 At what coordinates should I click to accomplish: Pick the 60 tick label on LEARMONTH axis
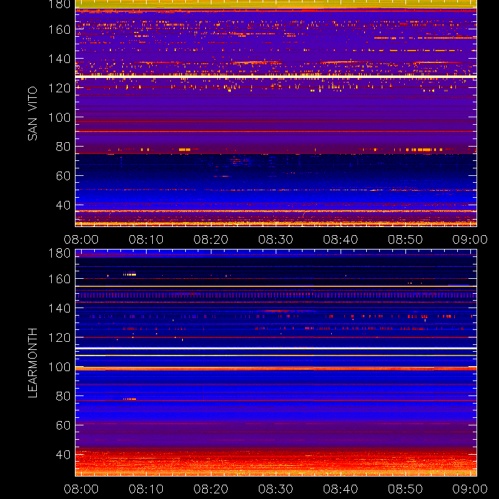63,425
